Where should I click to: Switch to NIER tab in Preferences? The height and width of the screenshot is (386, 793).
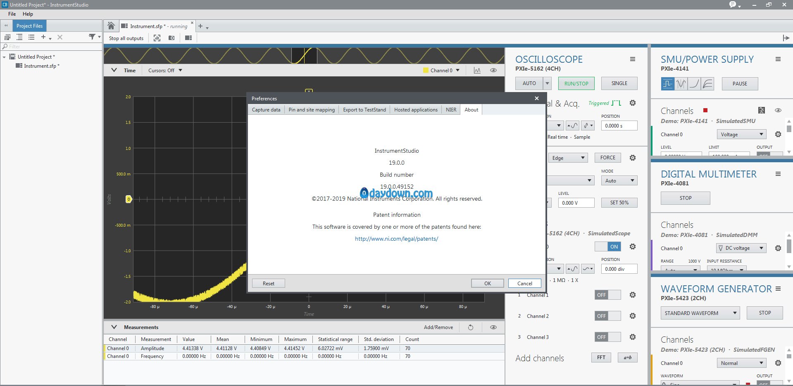(x=451, y=110)
